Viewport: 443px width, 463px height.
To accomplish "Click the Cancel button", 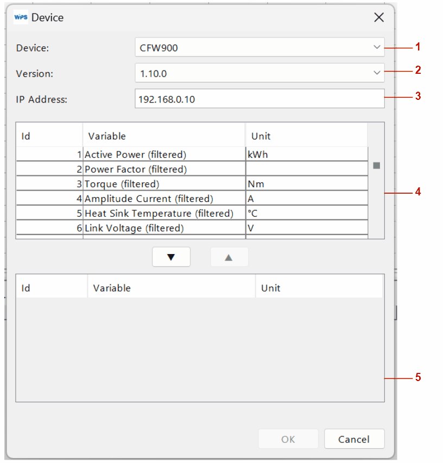I will (x=354, y=439).
